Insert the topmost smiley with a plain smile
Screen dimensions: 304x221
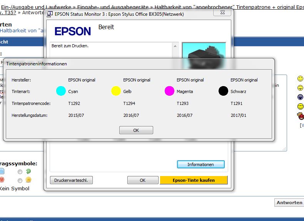tap(300, 79)
